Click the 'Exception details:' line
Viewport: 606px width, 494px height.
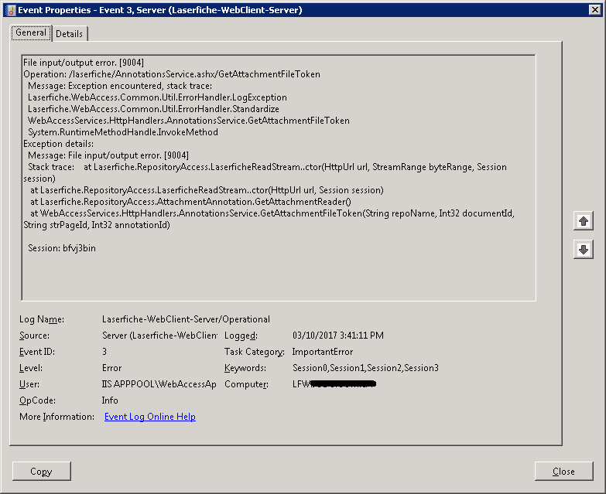58,144
